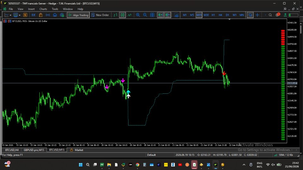Click the LVL account level icon
Screen dimensions: 303x170
(285, 15)
